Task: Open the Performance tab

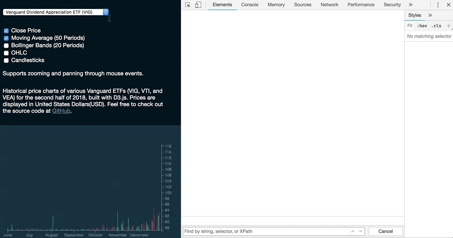Action: click(x=361, y=5)
